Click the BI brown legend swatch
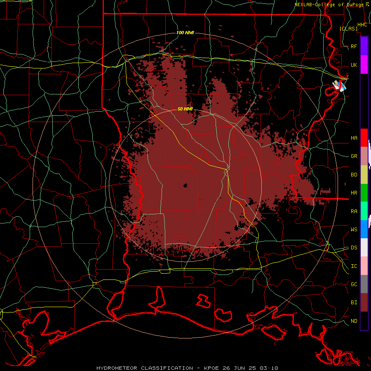The image size is (371, 371). 364,303
